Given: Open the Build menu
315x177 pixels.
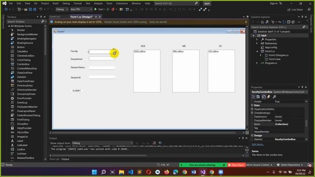Looking at the screenshot, I should (56, 3).
